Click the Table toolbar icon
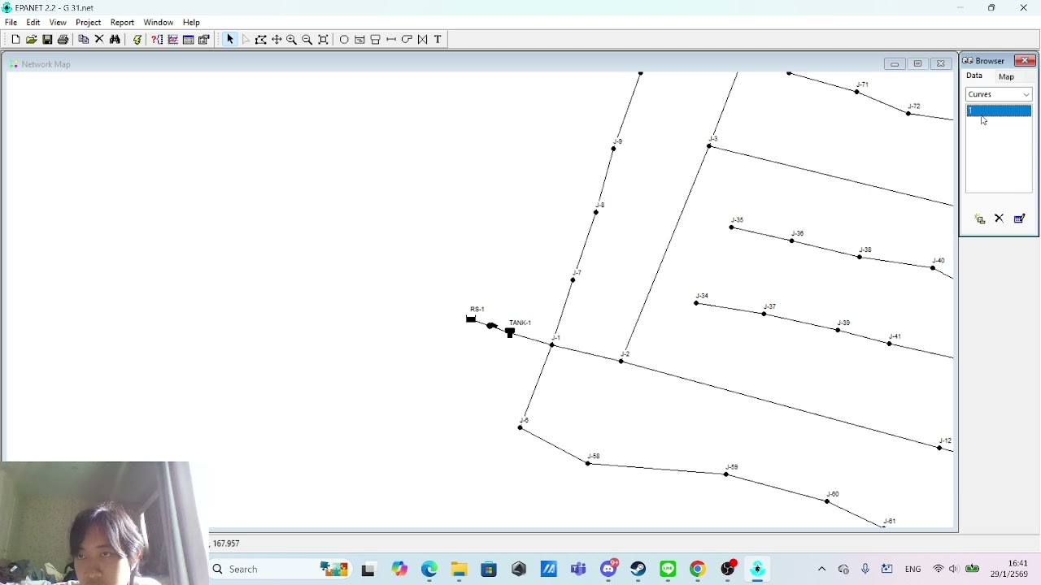 [188, 40]
